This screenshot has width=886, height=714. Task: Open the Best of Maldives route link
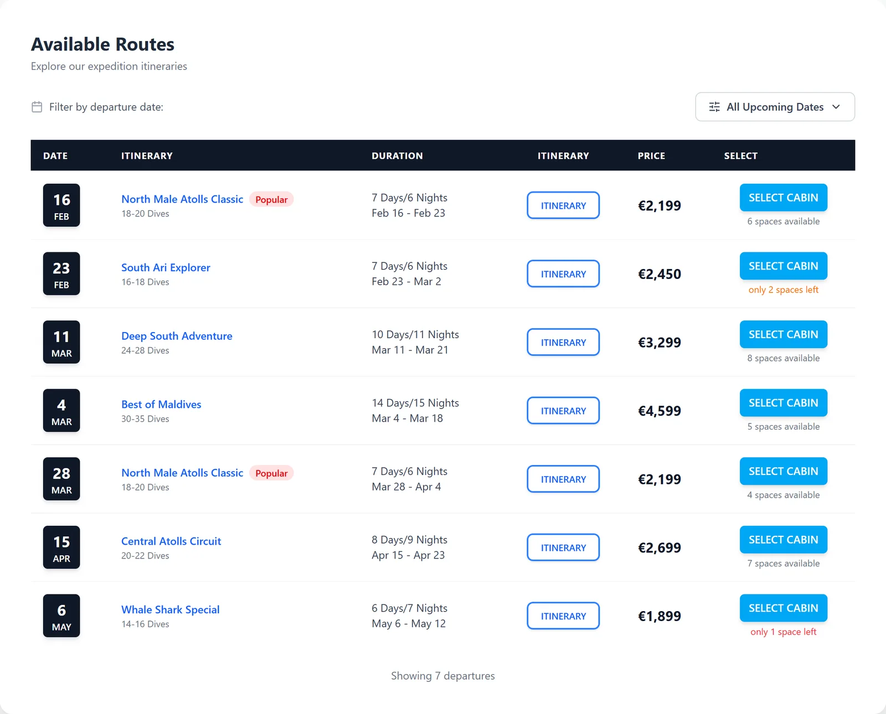[161, 405]
